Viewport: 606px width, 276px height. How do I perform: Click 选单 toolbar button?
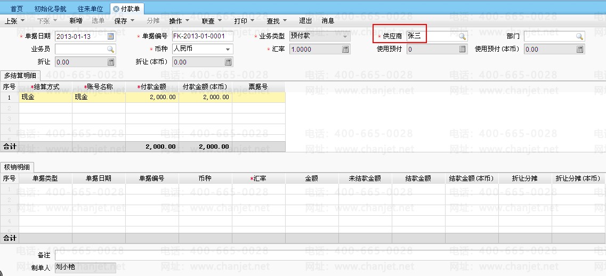pos(98,21)
